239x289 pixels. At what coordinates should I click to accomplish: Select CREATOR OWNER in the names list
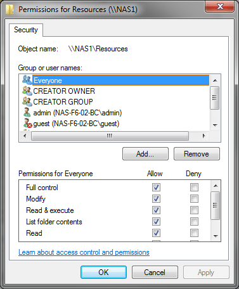pyautogui.click(x=64, y=91)
